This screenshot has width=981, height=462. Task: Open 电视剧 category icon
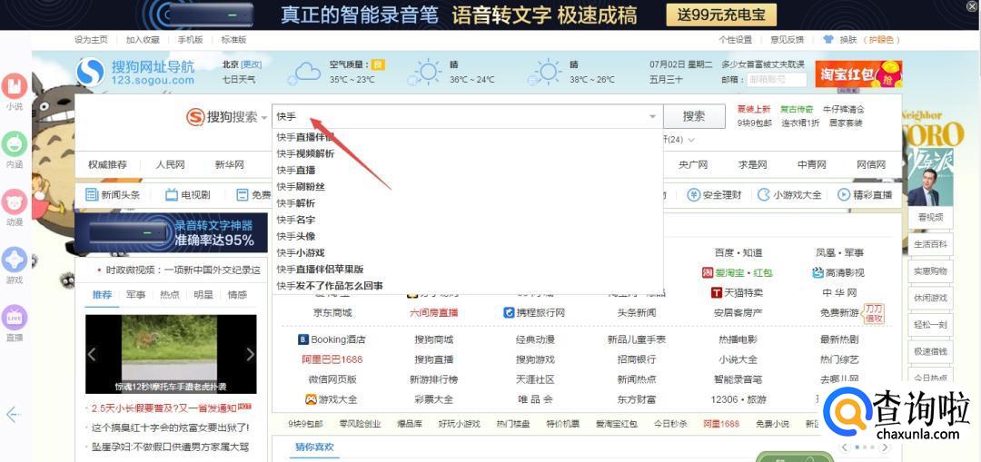pos(172,194)
